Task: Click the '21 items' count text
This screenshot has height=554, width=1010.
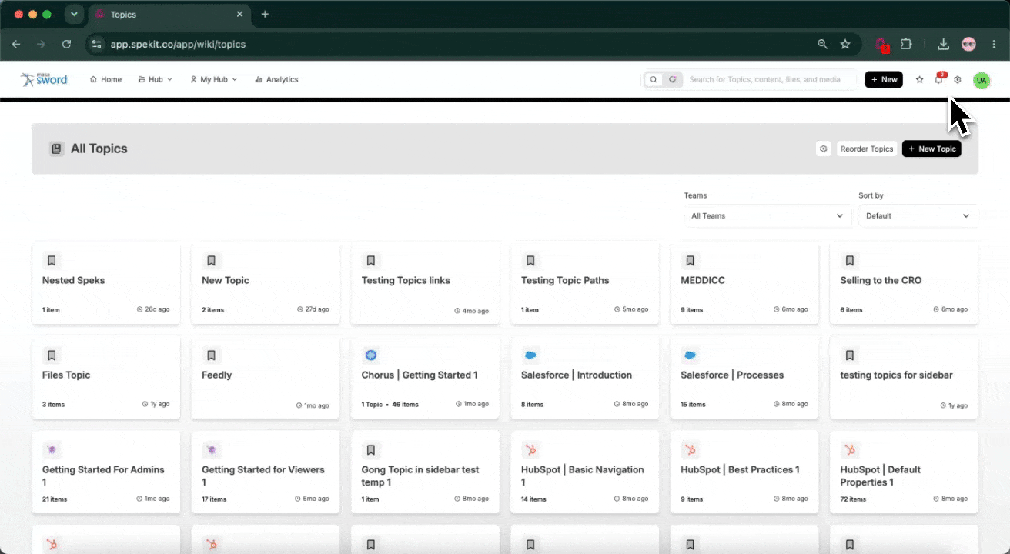Action: click(x=55, y=499)
